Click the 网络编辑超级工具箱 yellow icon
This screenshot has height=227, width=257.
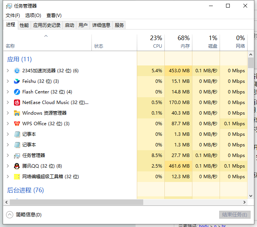point(17,177)
